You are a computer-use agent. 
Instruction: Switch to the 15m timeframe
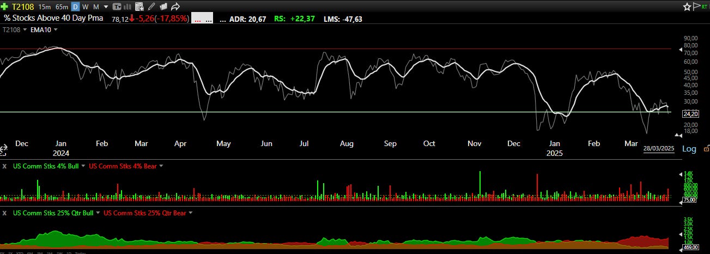(x=45, y=7)
